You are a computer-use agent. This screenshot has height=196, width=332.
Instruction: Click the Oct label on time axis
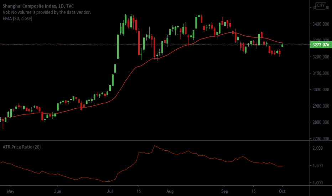pos(282,191)
